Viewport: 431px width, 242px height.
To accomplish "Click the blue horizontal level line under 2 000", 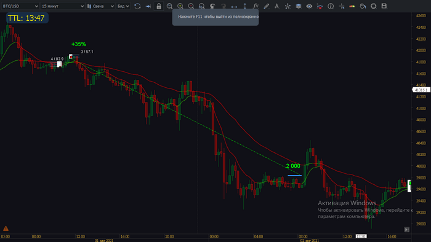I will [x=295, y=176].
